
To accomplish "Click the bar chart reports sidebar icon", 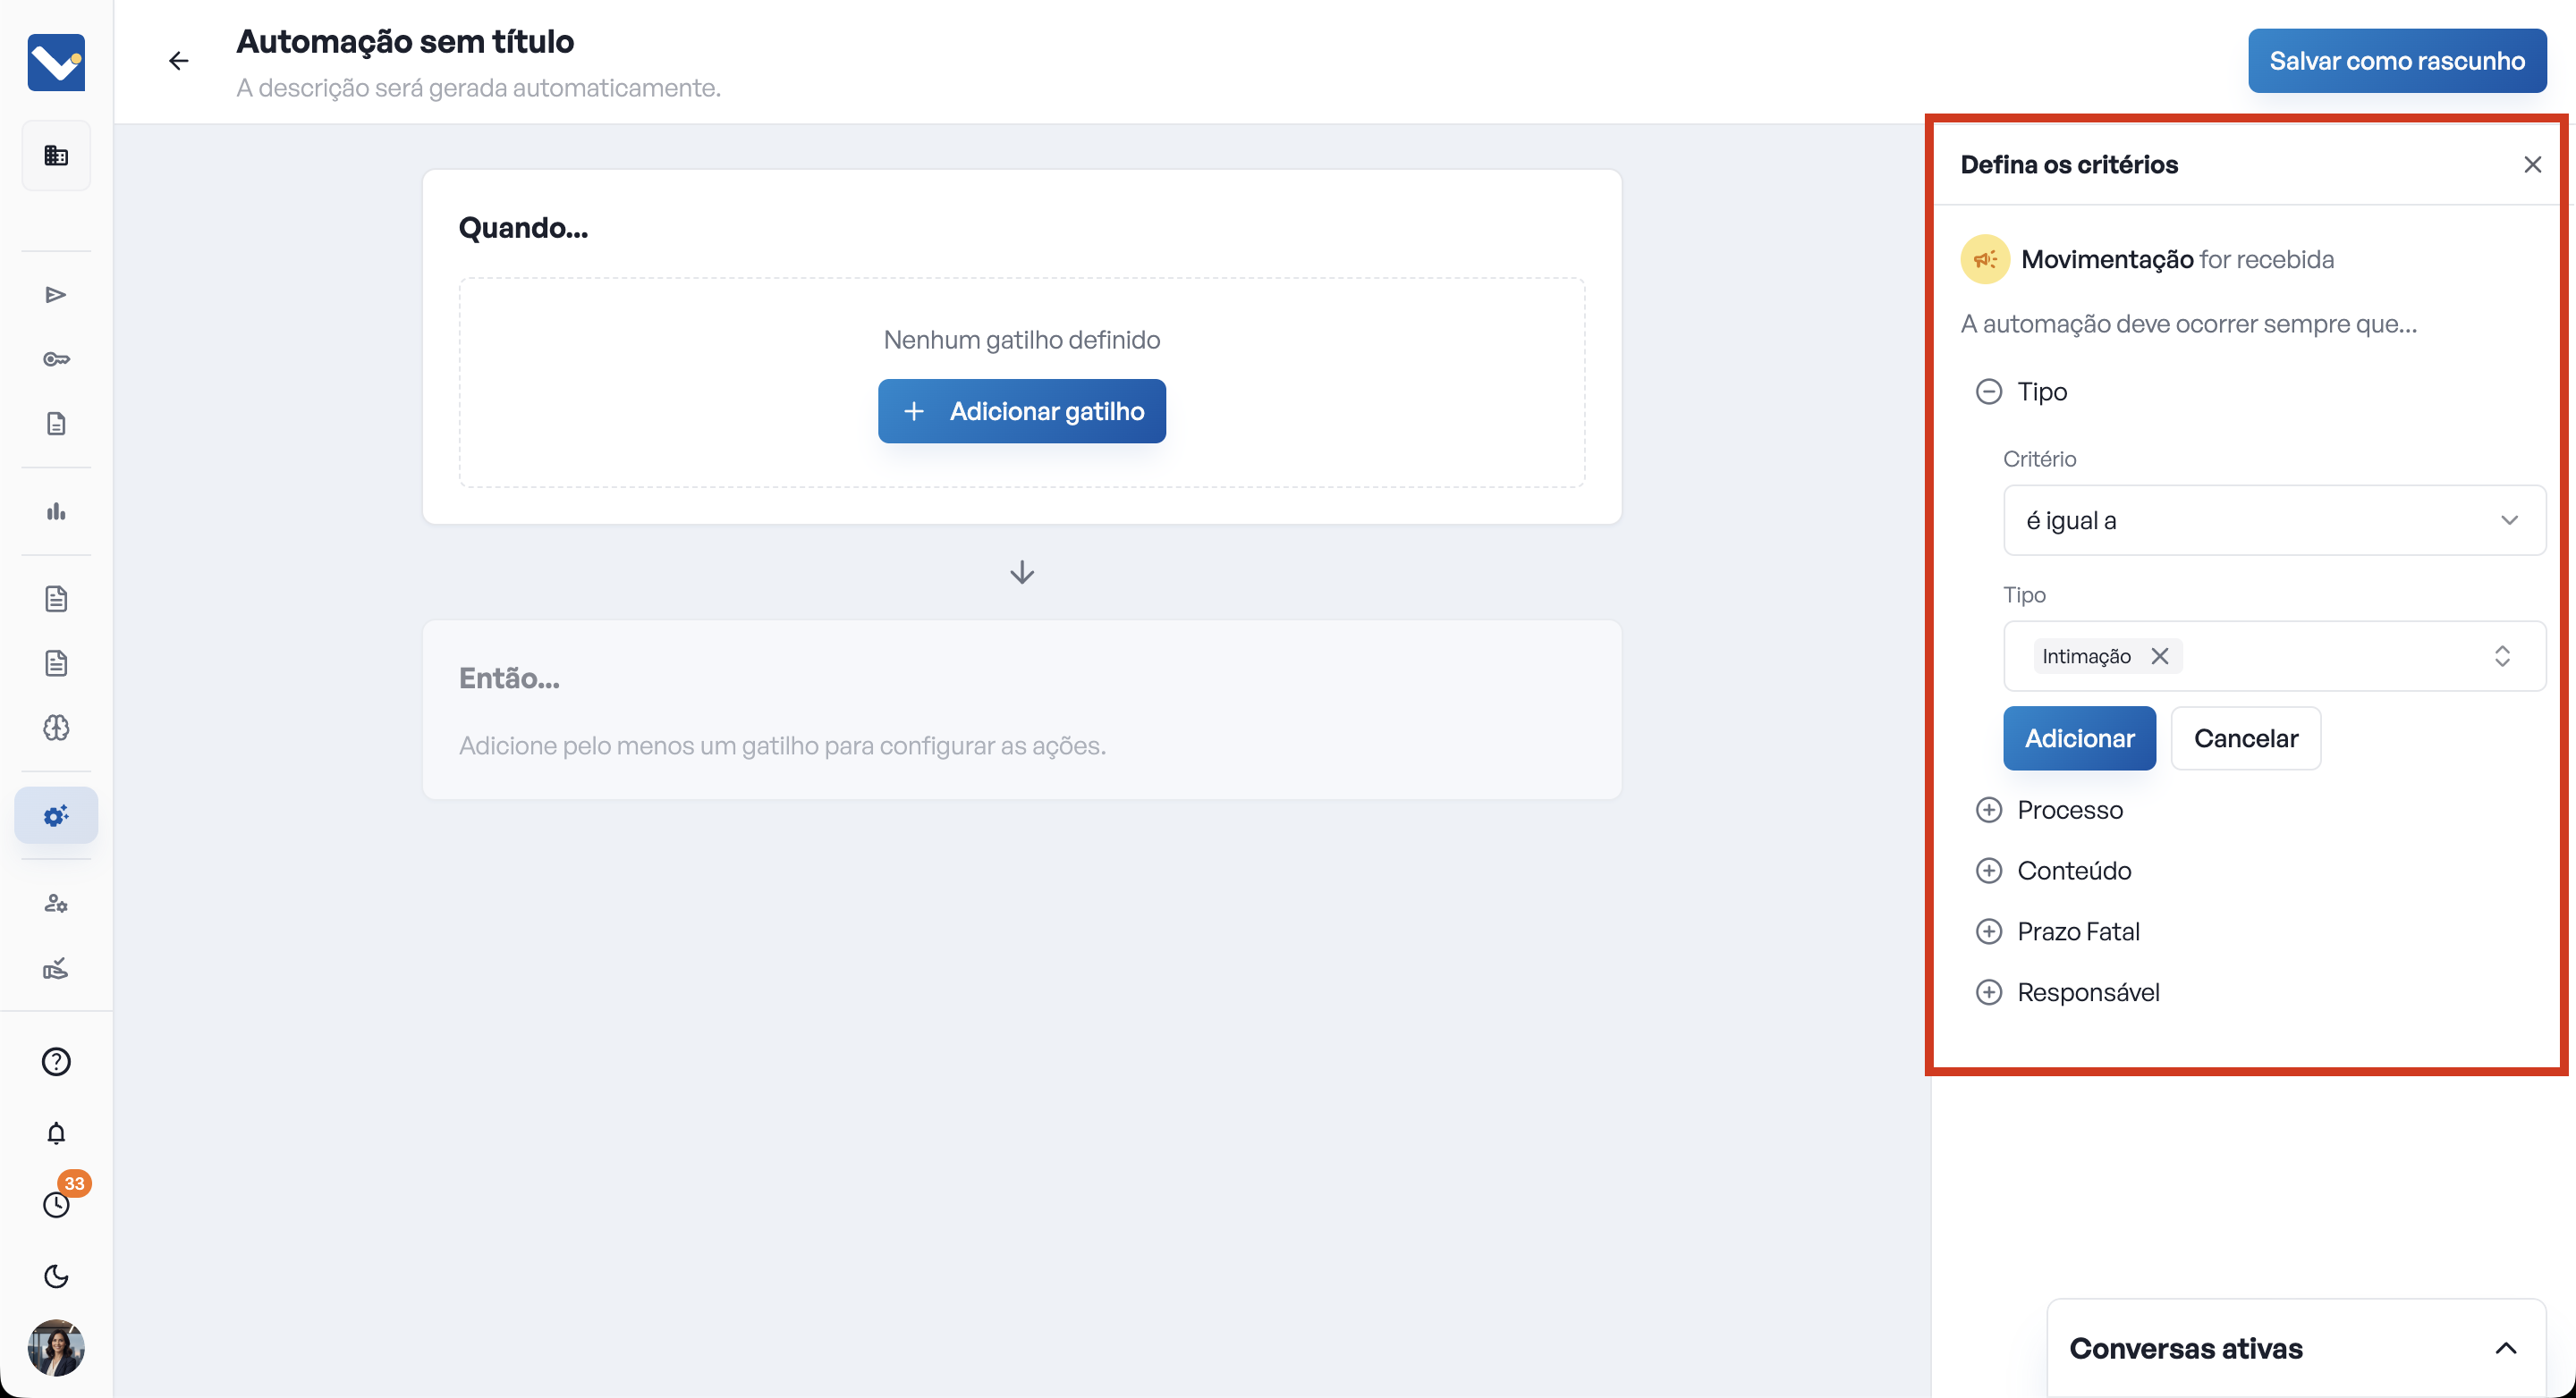I will pos(56,511).
